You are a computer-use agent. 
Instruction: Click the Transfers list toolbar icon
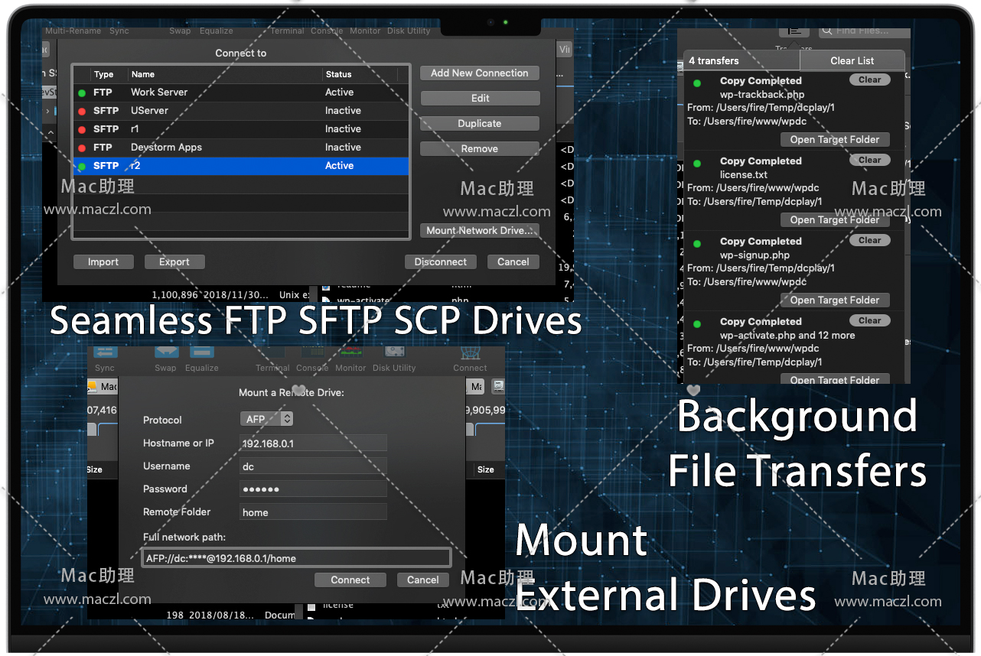(794, 31)
